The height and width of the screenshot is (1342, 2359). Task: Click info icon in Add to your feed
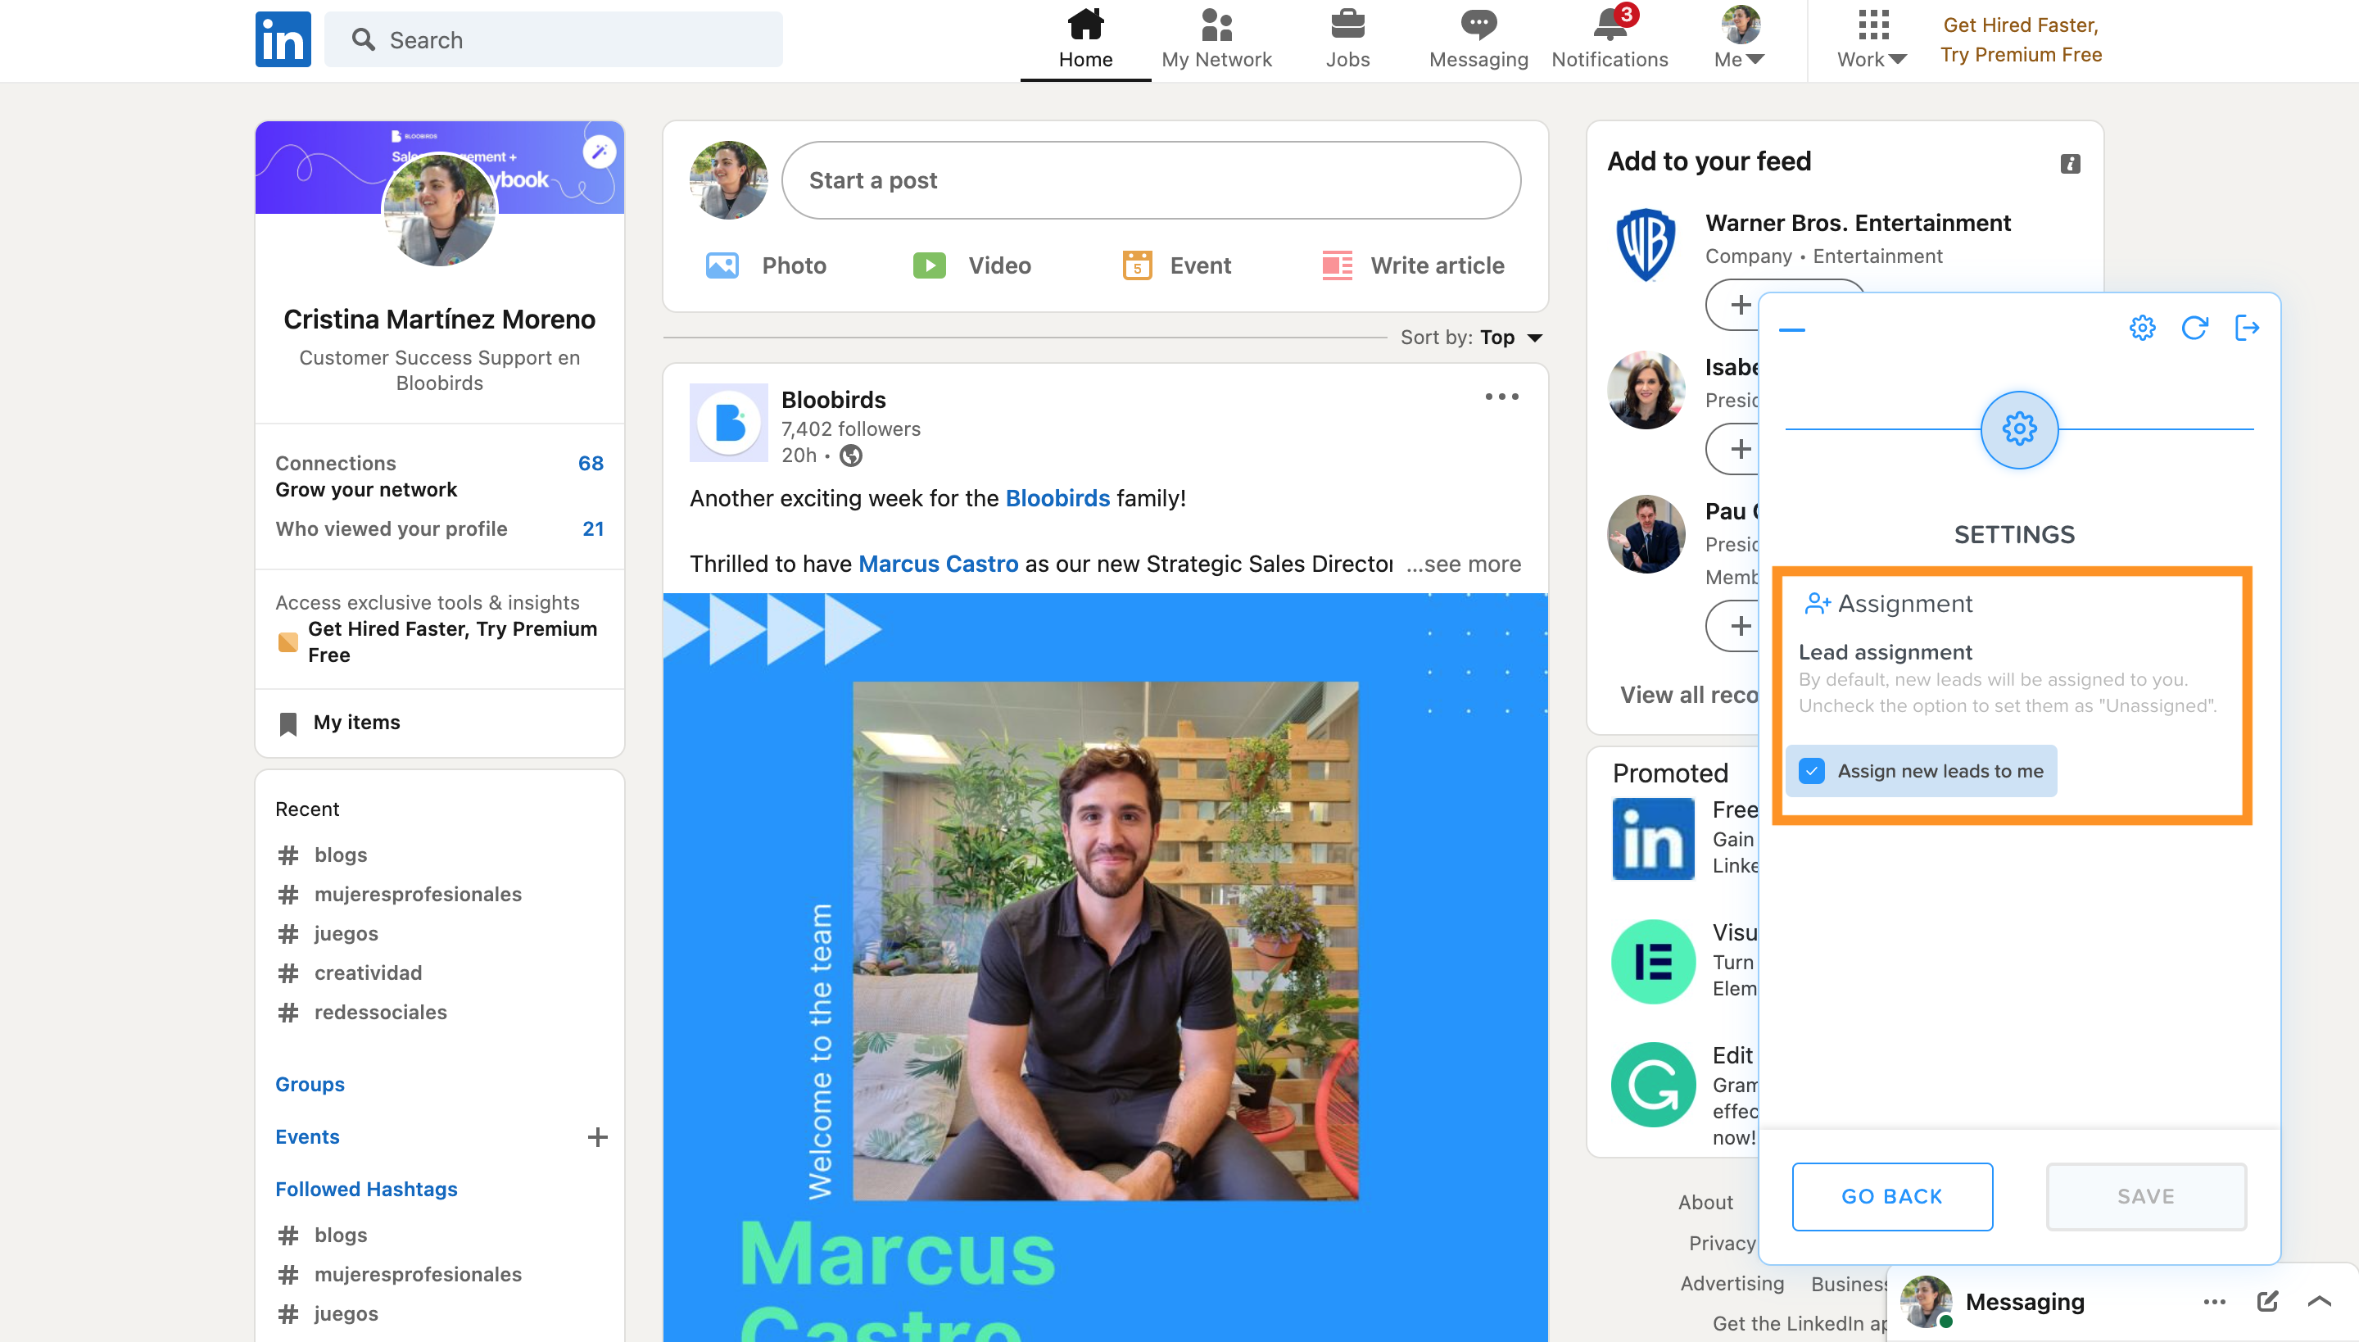point(2070,164)
